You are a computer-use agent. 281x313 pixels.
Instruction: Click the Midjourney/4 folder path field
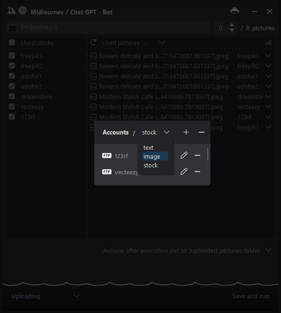tap(108, 27)
